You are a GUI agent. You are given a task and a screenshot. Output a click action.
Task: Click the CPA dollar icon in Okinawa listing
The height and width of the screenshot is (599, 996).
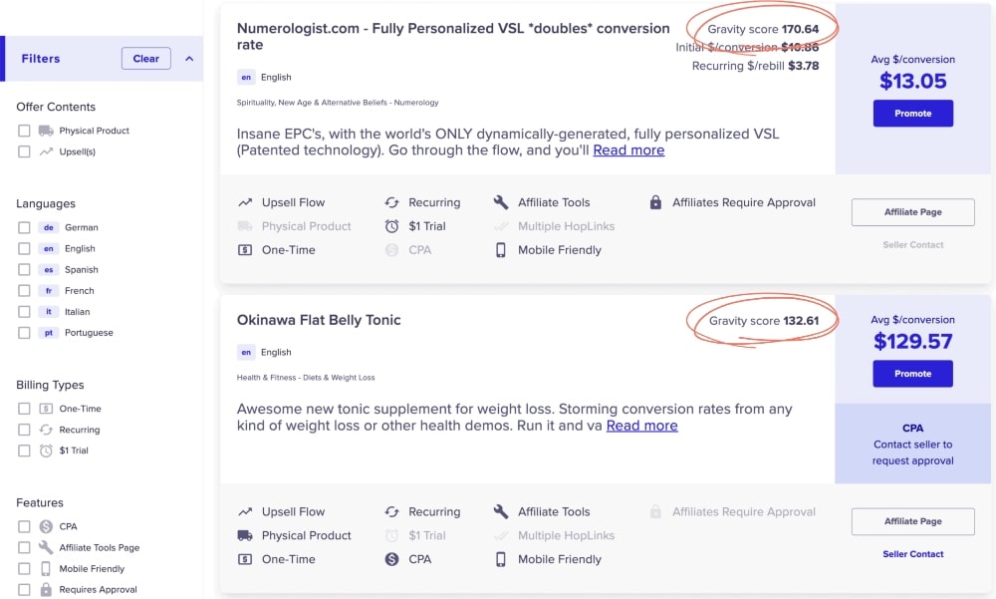[391, 559]
